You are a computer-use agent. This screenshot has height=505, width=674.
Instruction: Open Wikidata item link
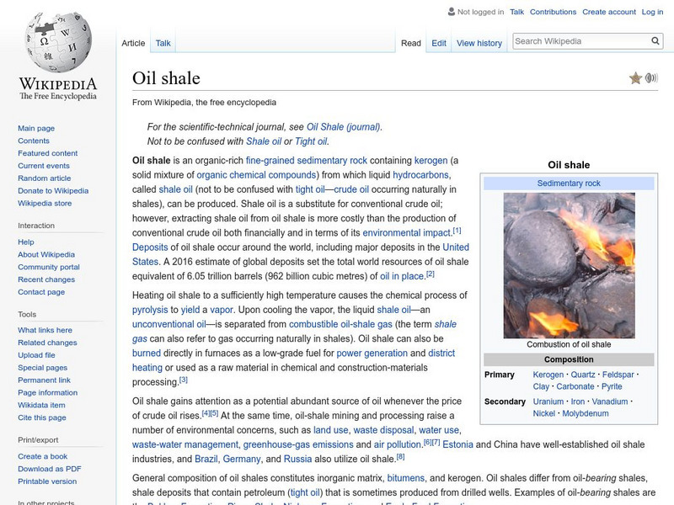(x=41, y=405)
